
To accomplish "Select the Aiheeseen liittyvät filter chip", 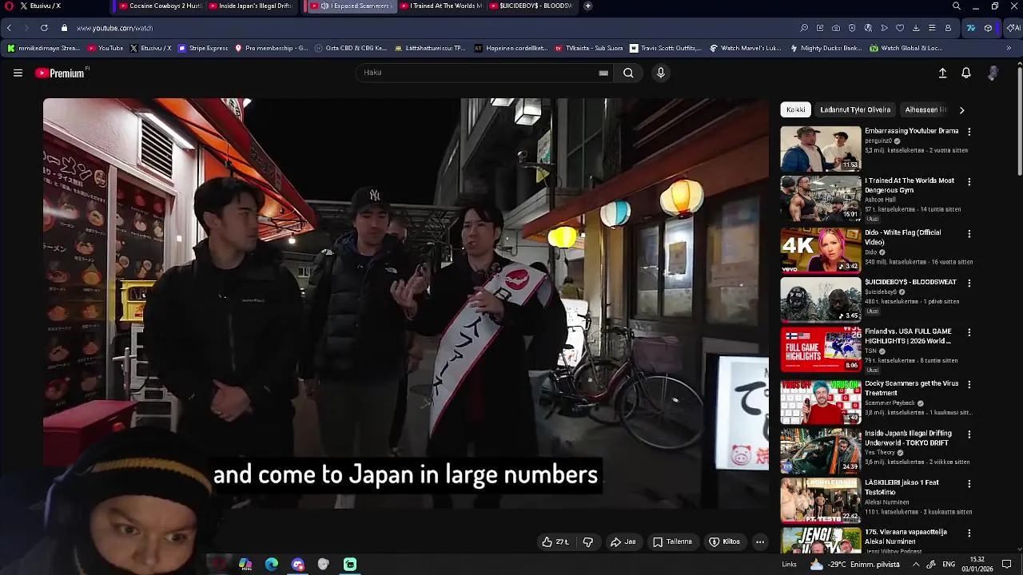I will pos(925,110).
